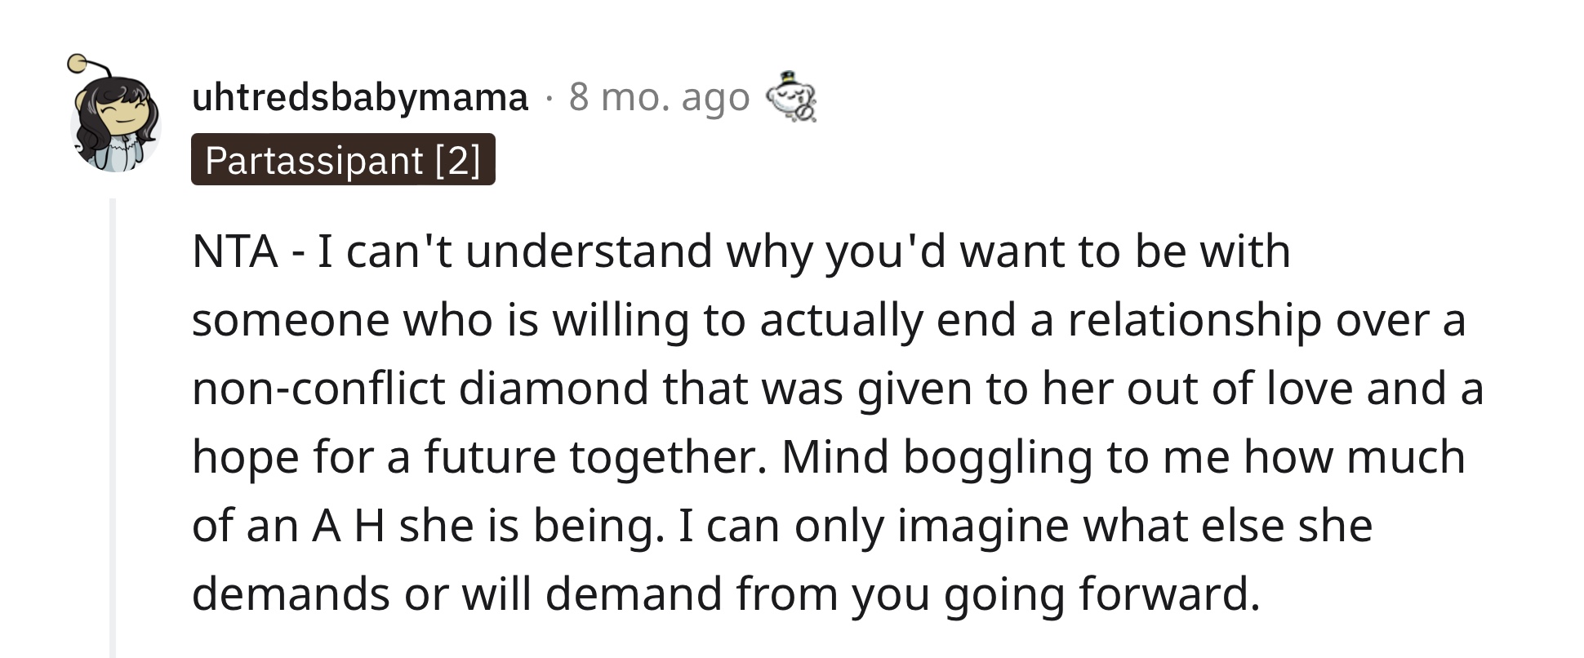Click the phrase "hope for a future together"
Image resolution: width=1584 pixels, height=658 pixels.
[474, 458]
